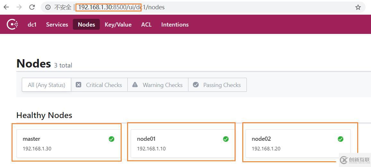Go to the ACL tab
This screenshot has height=167, width=371.
(146, 25)
